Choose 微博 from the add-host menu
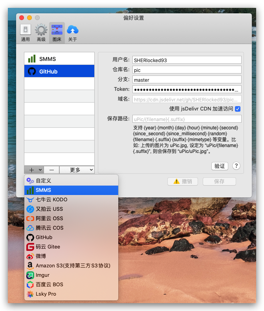The height and width of the screenshot is (311, 264). (71, 256)
